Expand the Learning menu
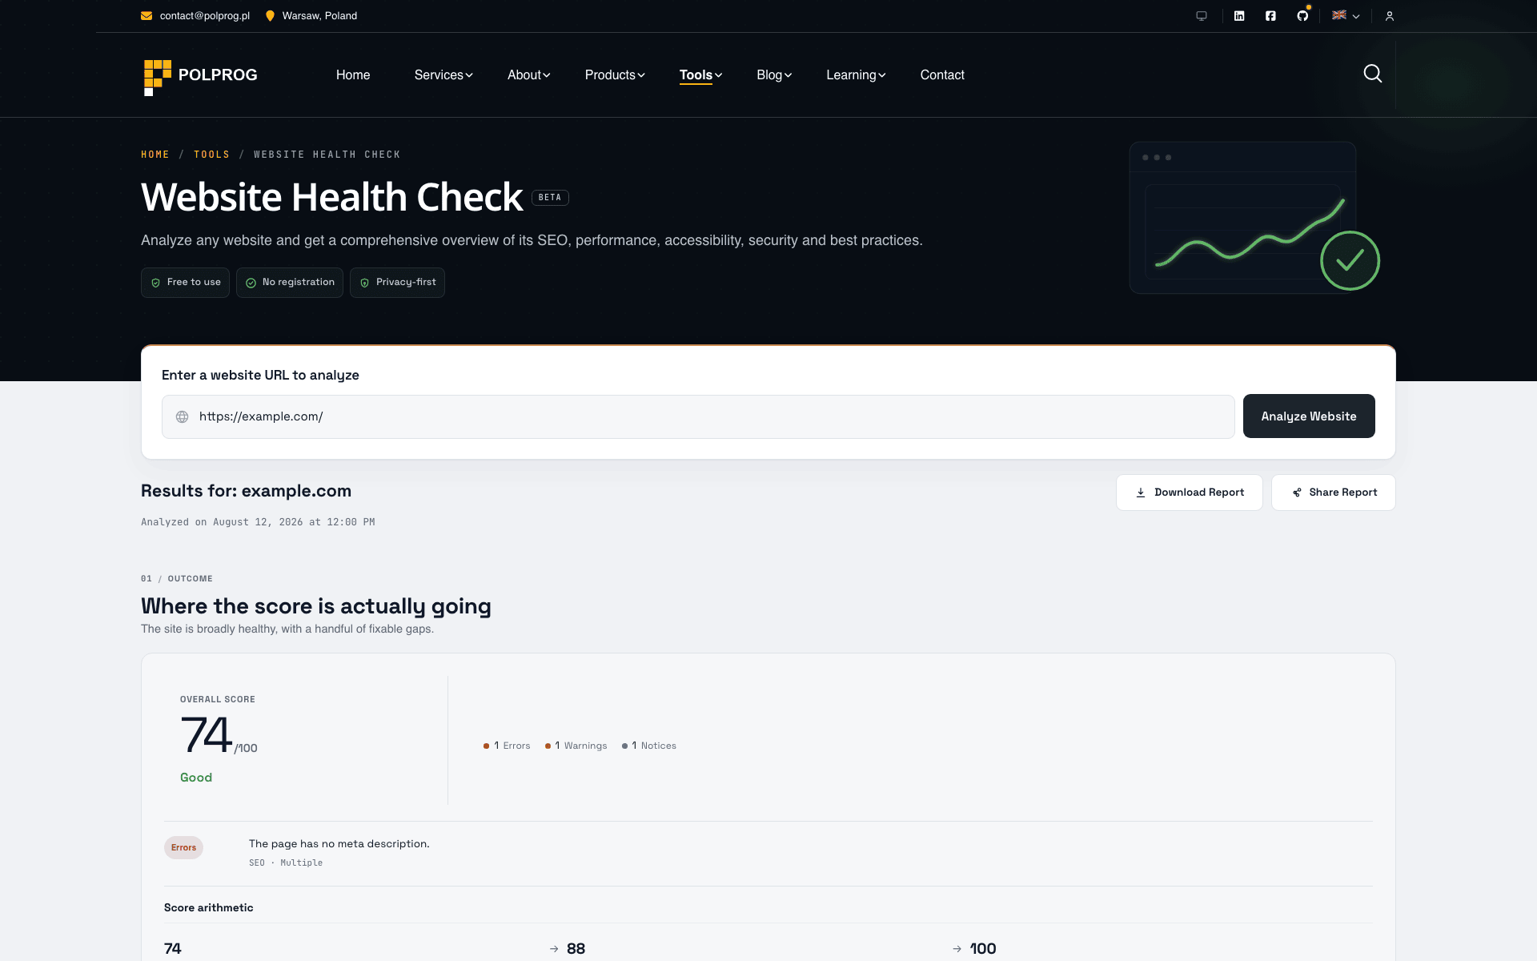The image size is (1537, 961). click(x=856, y=74)
